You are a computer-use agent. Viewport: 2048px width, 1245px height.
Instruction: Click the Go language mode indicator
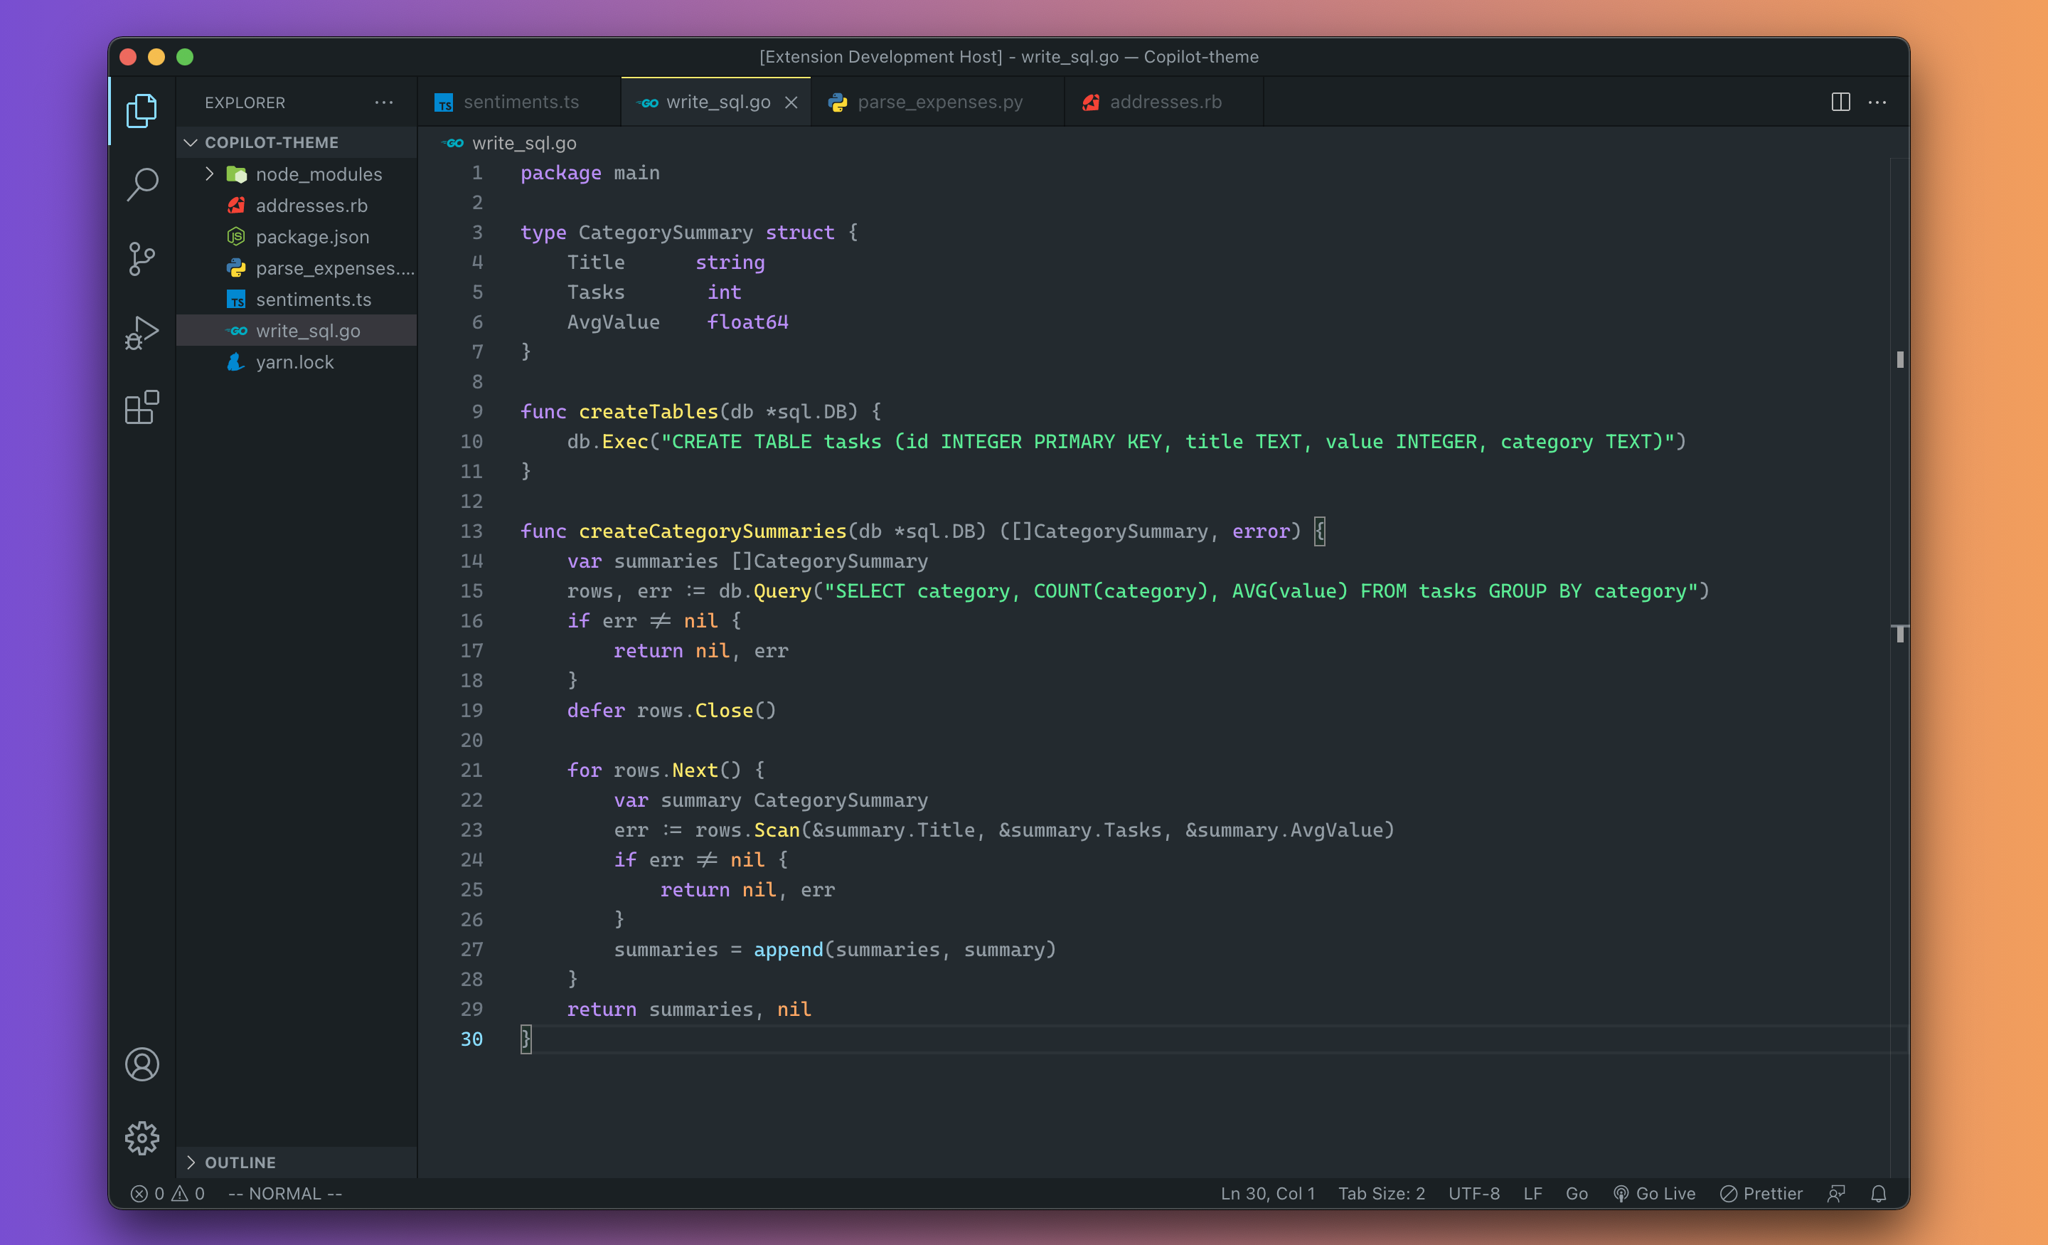point(1576,1194)
